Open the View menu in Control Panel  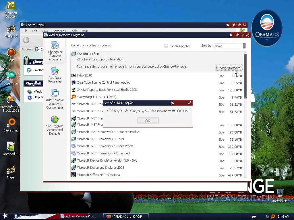coord(45,31)
